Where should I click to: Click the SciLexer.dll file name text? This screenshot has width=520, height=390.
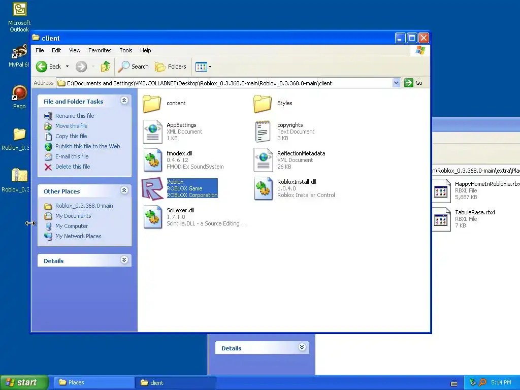click(x=180, y=210)
